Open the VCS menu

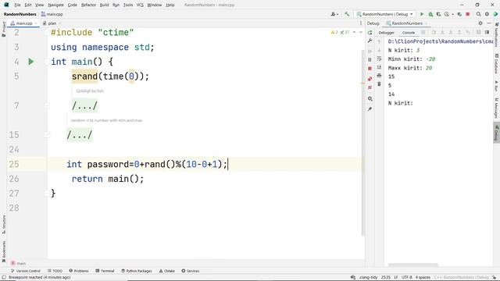(x=140, y=5)
